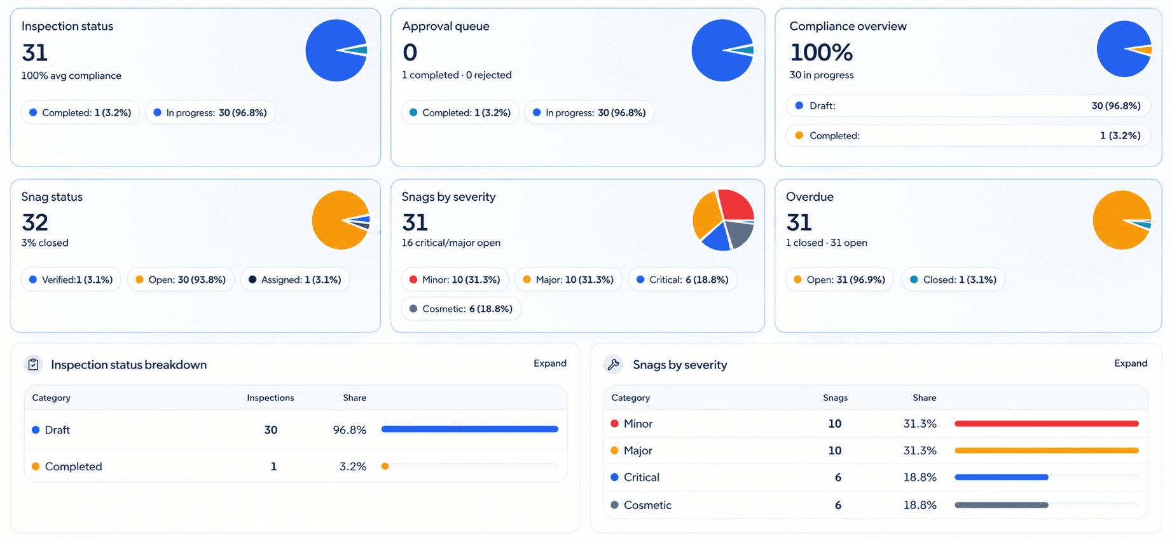Click the Assigned: 1 (3.1%) chip

tap(295, 280)
